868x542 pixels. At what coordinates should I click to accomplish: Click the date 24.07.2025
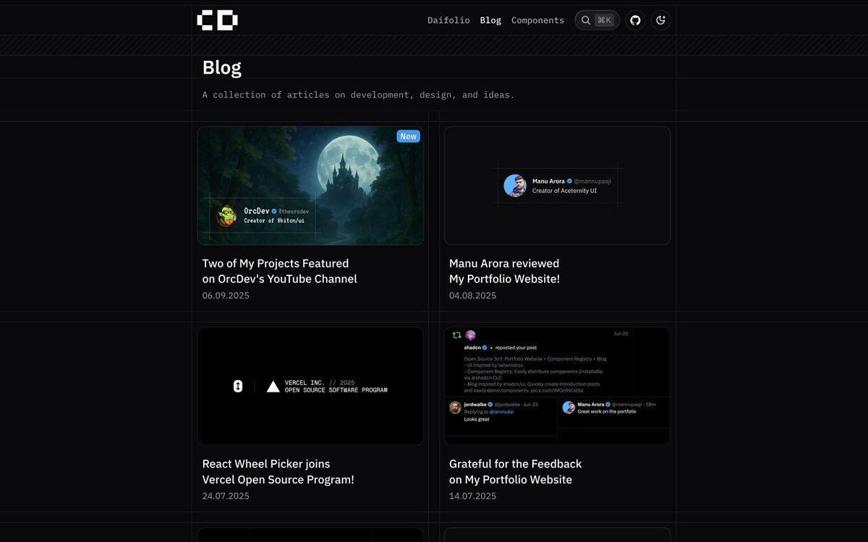[226, 496]
